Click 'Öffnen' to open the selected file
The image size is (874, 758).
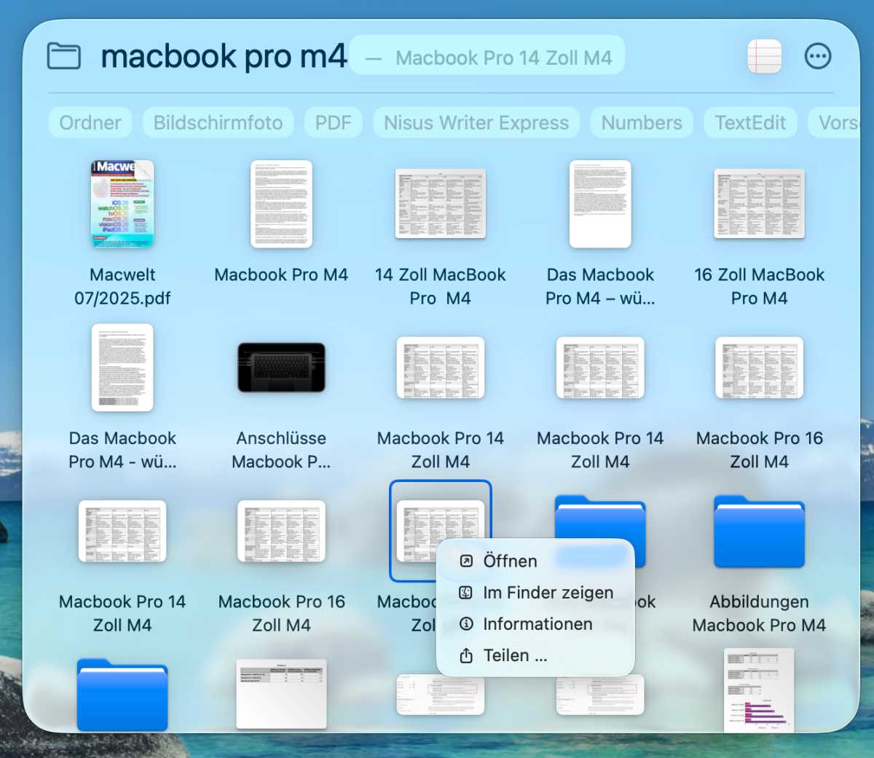click(509, 561)
